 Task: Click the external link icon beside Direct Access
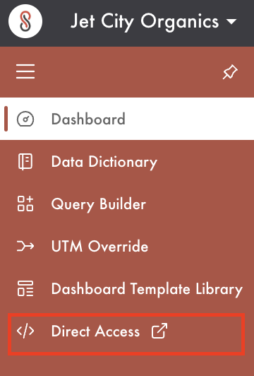[159, 331]
